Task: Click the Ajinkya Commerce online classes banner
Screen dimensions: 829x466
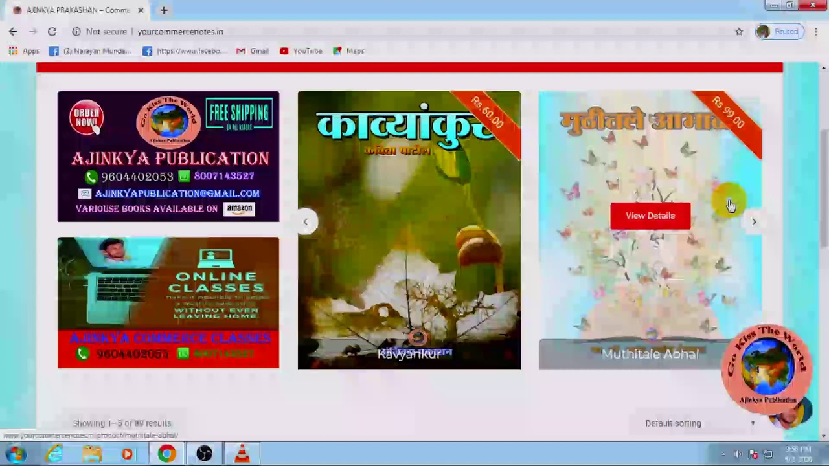Action: pyautogui.click(x=168, y=302)
